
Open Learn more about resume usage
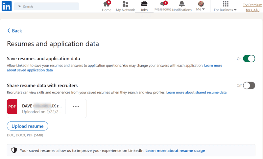point(175,151)
